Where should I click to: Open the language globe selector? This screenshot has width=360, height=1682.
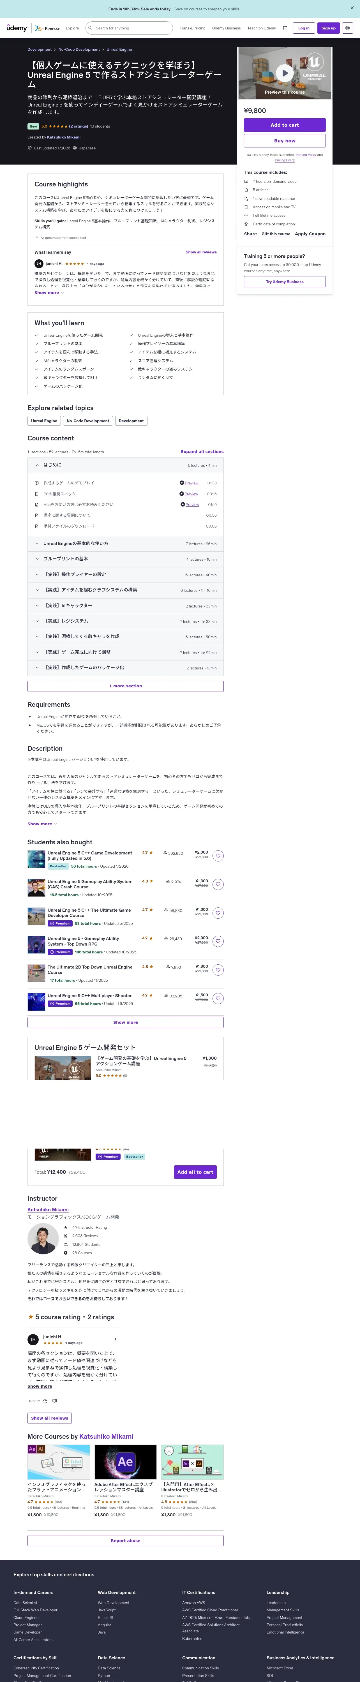coord(348,28)
